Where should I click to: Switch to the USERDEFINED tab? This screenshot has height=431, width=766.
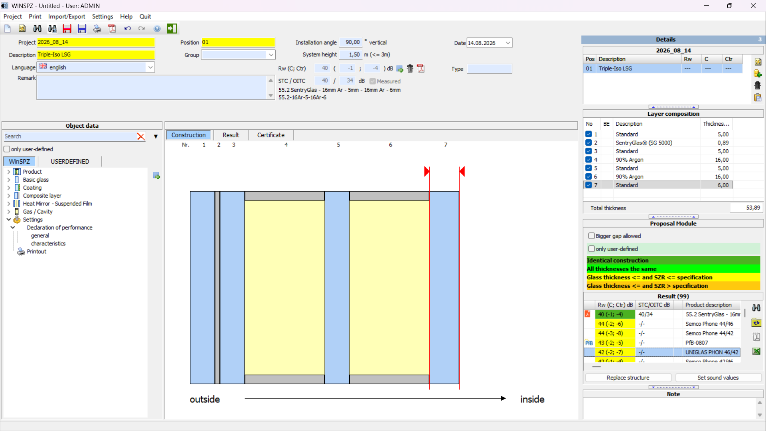pyautogui.click(x=70, y=162)
